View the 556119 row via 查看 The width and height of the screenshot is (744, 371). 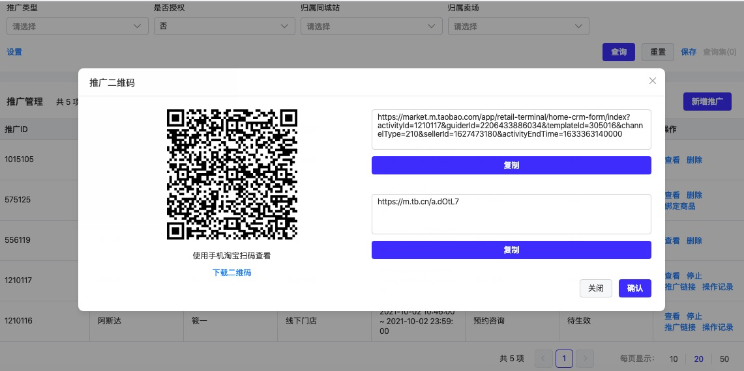point(672,241)
